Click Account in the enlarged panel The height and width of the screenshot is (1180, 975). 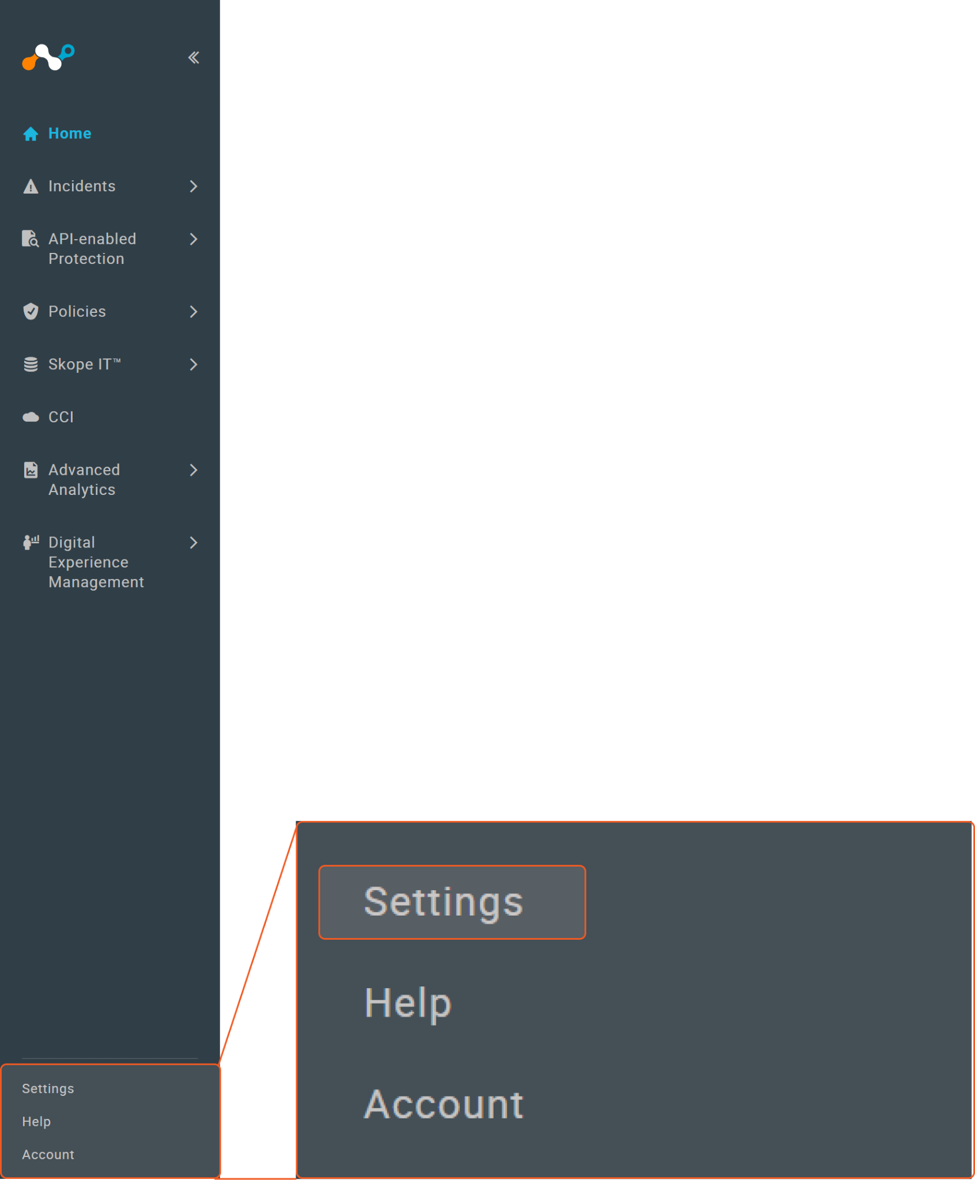point(444,1104)
